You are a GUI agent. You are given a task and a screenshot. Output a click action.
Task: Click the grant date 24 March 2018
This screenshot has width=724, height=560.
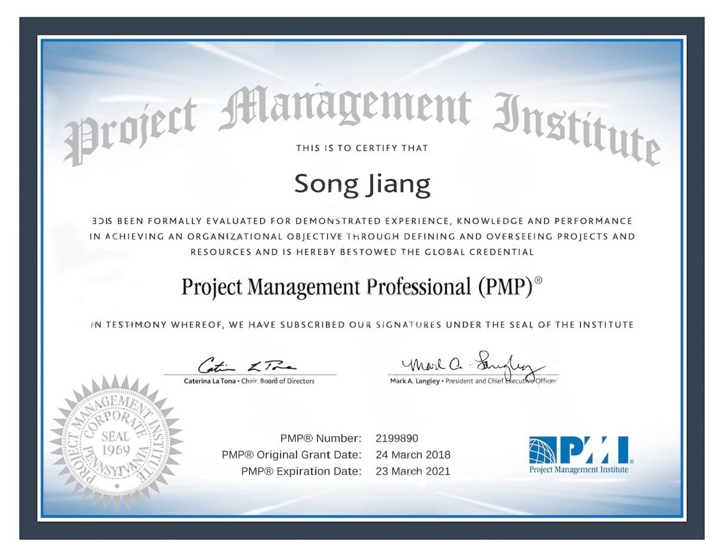(413, 455)
